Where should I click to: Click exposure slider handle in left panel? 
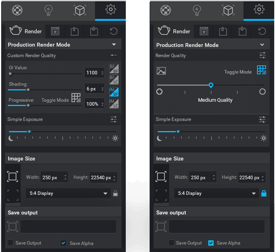[x=29, y=131]
